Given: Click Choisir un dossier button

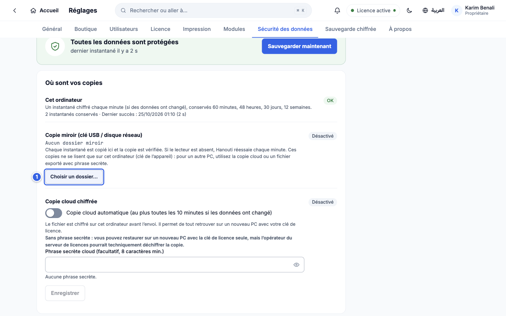Looking at the screenshot, I should (x=74, y=177).
